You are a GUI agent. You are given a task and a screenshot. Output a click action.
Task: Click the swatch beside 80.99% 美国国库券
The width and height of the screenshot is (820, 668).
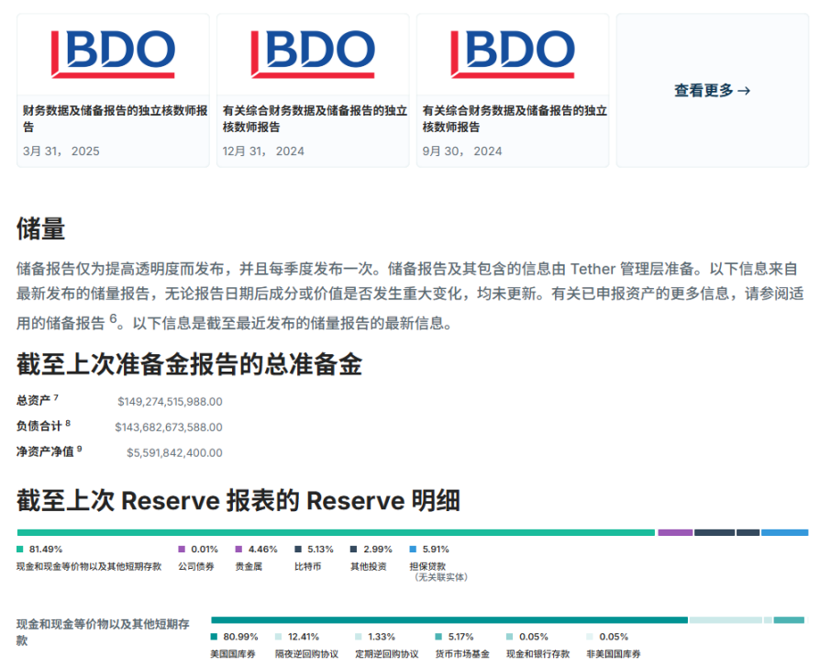click(x=214, y=637)
